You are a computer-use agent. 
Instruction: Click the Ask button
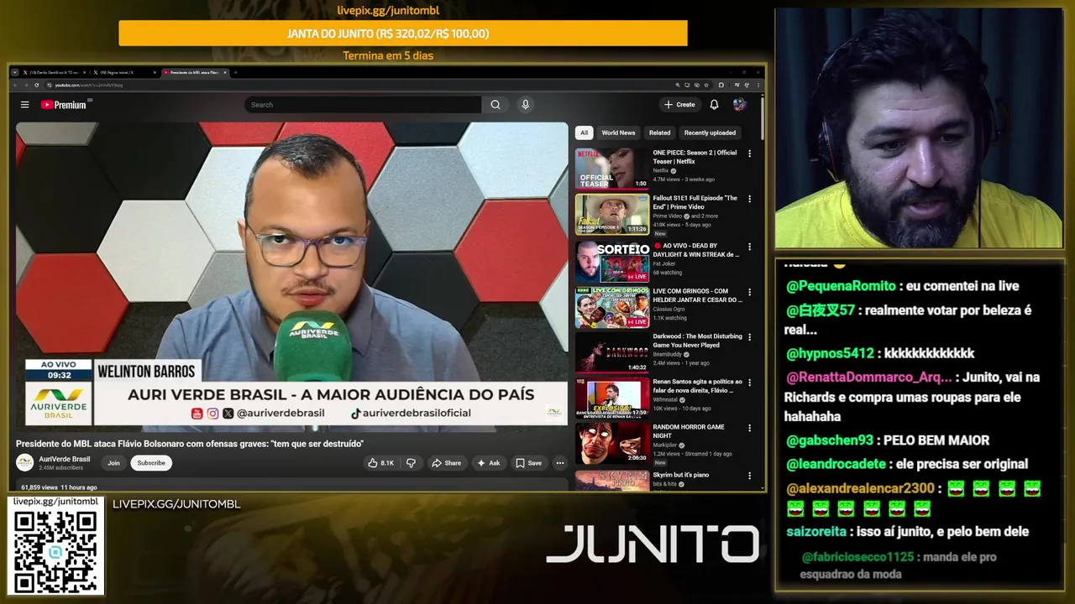[489, 463]
